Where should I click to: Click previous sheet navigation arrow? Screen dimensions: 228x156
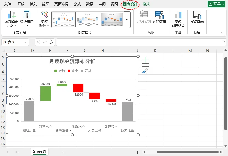(8, 152)
